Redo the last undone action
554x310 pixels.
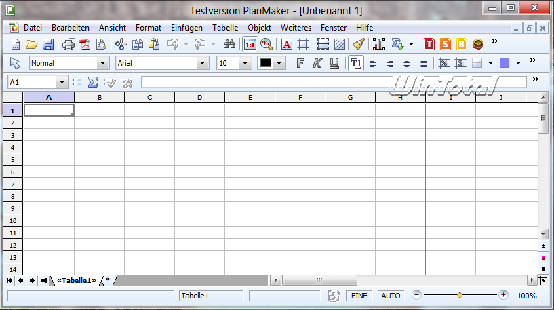(200, 44)
